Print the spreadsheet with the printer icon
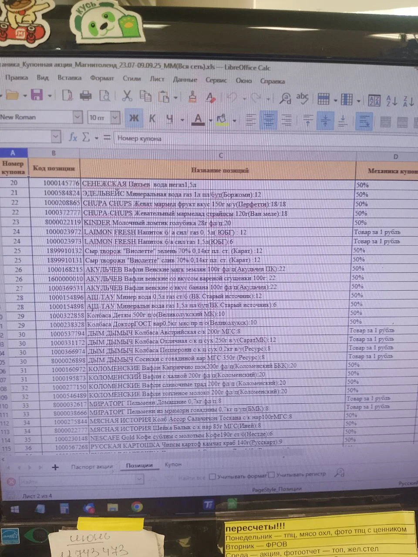The width and height of the screenshot is (418, 557). 86,95
